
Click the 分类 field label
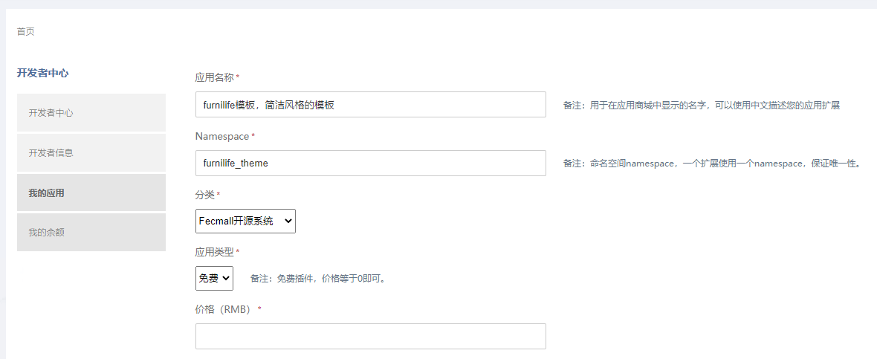(204, 195)
